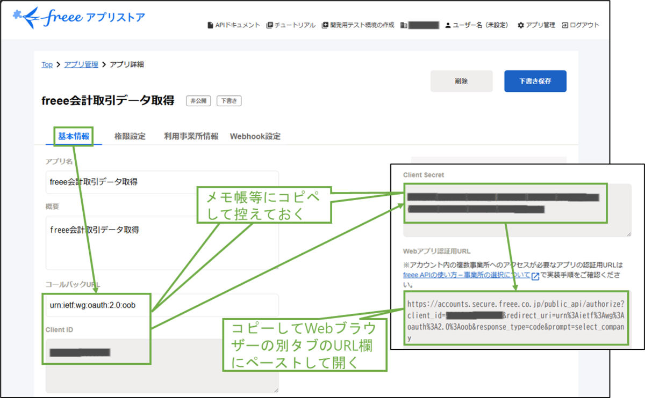Switch to the Webhook設定 tab
645x398 pixels.
click(255, 136)
